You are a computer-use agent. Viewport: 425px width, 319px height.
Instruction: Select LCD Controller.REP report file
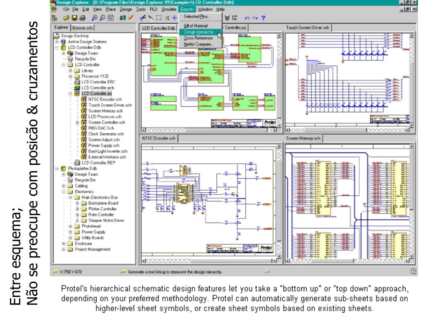[x=98, y=163]
